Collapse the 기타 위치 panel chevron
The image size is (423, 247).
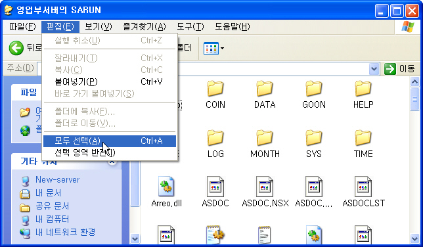click(112, 162)
